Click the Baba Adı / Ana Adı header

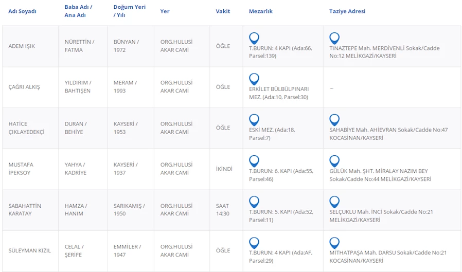click(78, 11)
